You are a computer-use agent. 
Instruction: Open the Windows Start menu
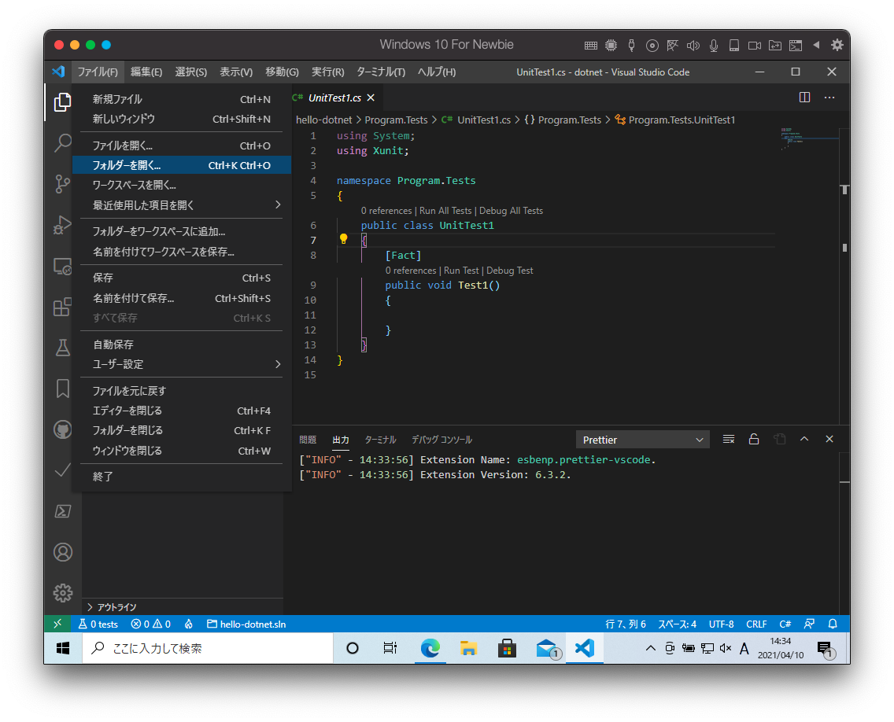pyautogui.click(x=63, y=649)
